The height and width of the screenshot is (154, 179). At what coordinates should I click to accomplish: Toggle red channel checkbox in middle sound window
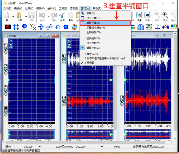click(64, 101)
